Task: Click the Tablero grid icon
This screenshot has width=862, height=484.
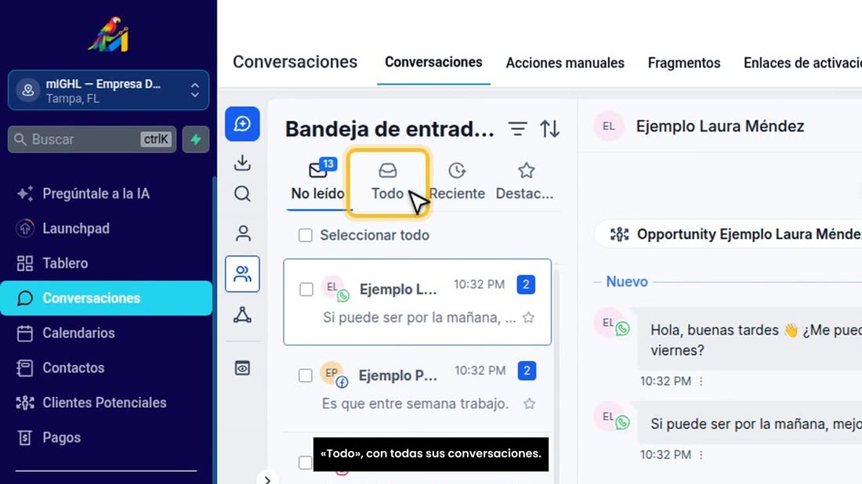Action: click(x=25, y=263)
